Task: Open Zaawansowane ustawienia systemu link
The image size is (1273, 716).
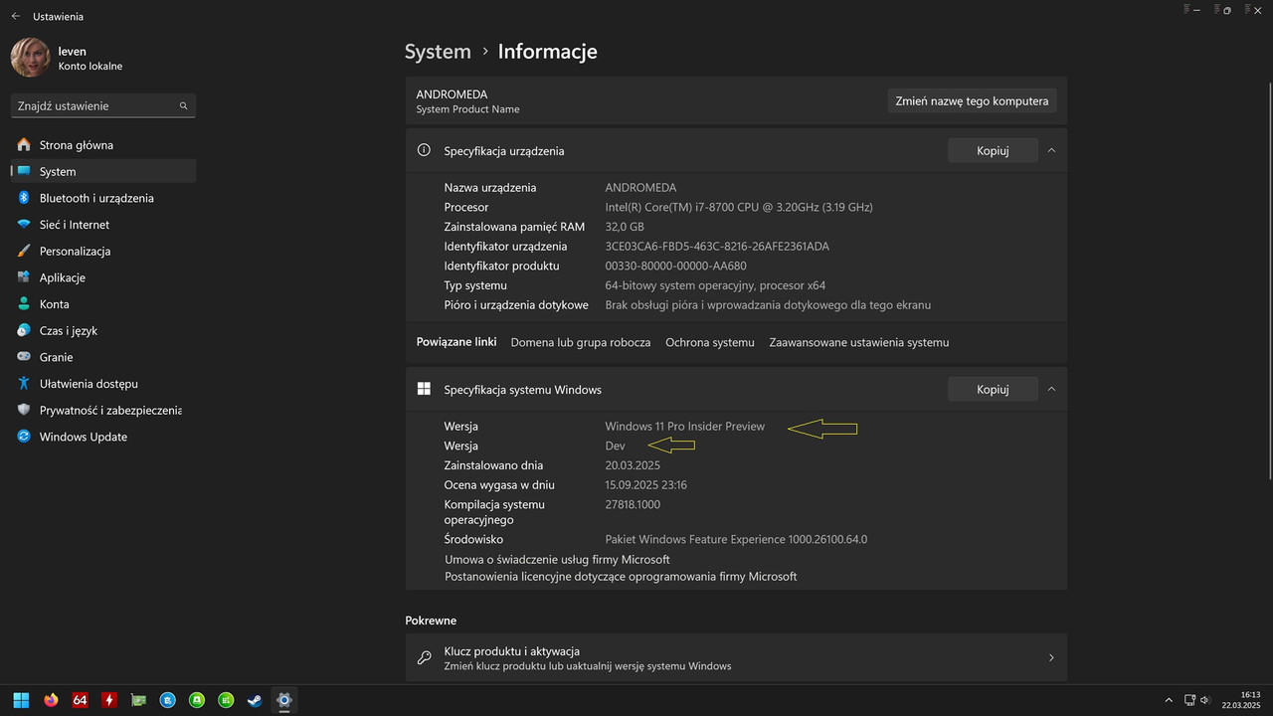Action: pos(859,342)
